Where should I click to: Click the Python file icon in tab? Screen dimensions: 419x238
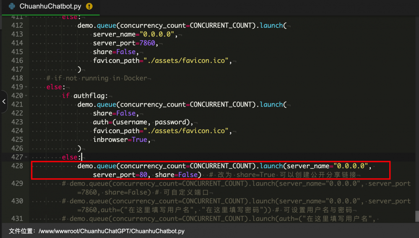12,7
